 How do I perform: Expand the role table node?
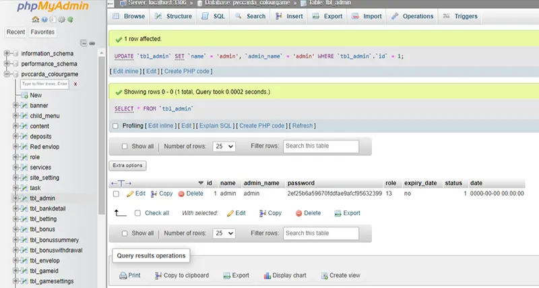pos(15,157)
